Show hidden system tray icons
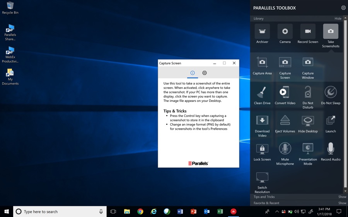The image size is (348, 217). 277,212
